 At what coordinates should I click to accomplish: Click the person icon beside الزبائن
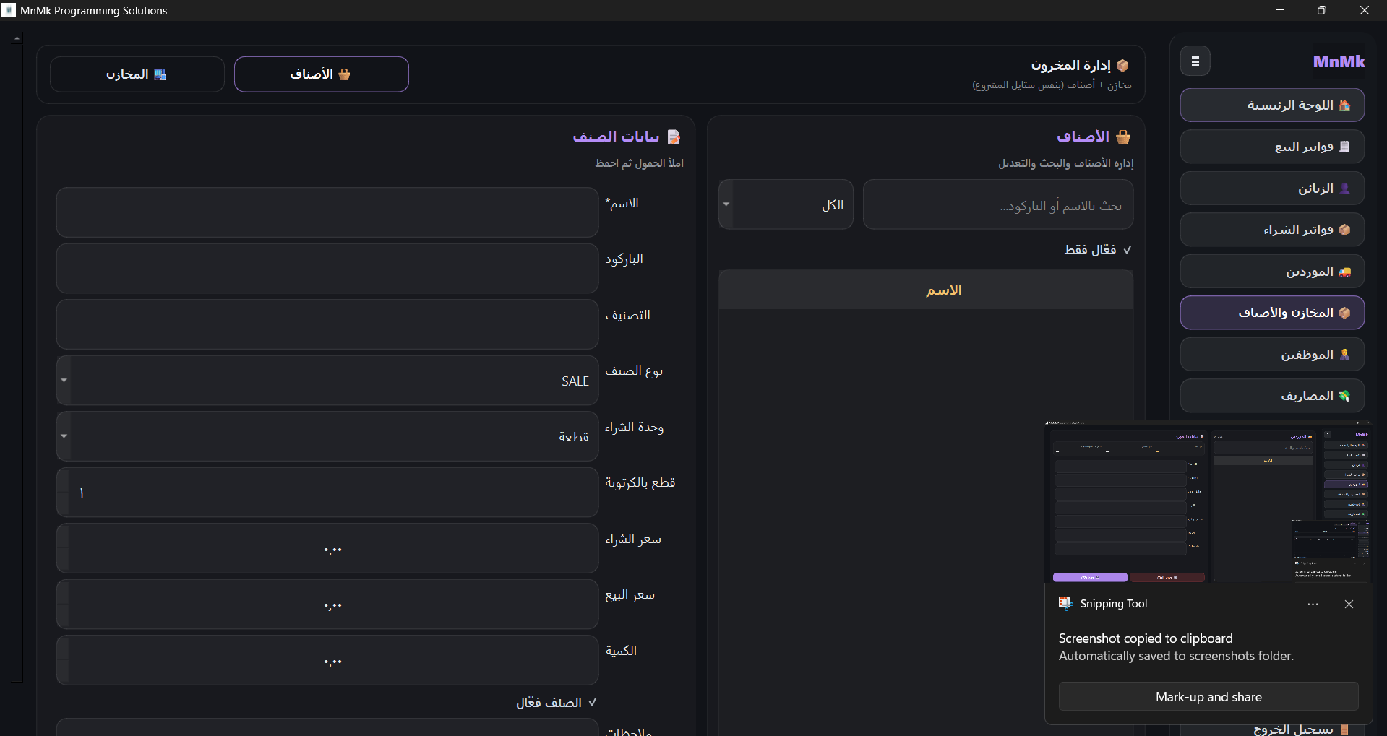pyautogui.click(x=1344, y=189)
